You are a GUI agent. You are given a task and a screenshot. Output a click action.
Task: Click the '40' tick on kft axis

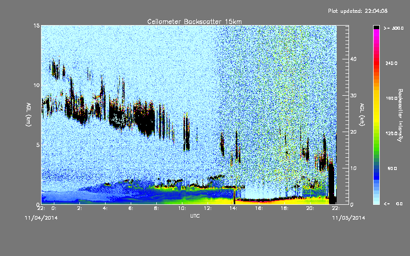pos(353,59)
